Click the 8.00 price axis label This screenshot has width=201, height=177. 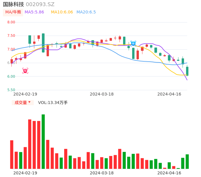[11, 22]
